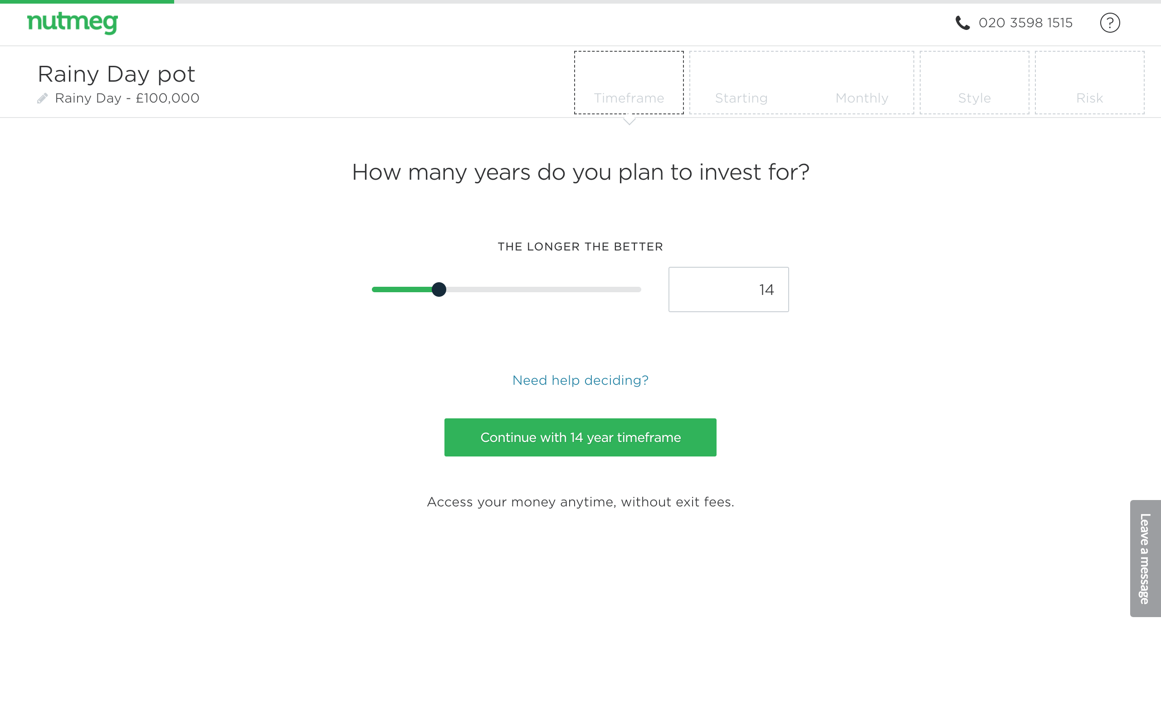
Task: Open the Leave a message side tab
Action: point(1145,559)
